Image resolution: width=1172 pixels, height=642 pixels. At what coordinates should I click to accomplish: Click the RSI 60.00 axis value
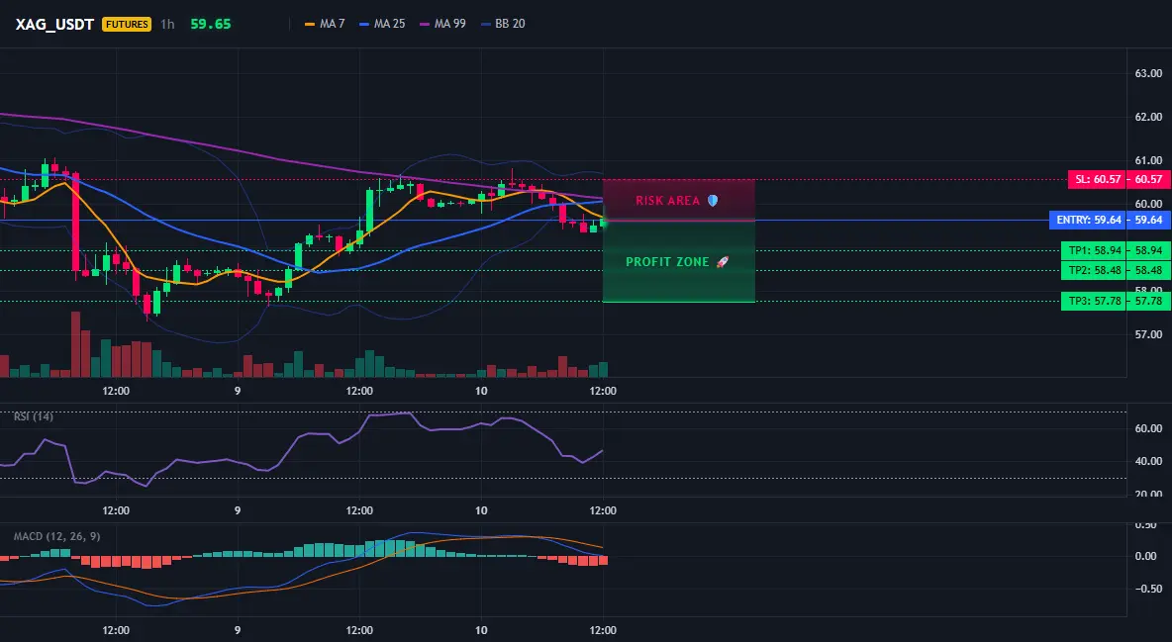pyautogui.click(x=1148, y=428)
